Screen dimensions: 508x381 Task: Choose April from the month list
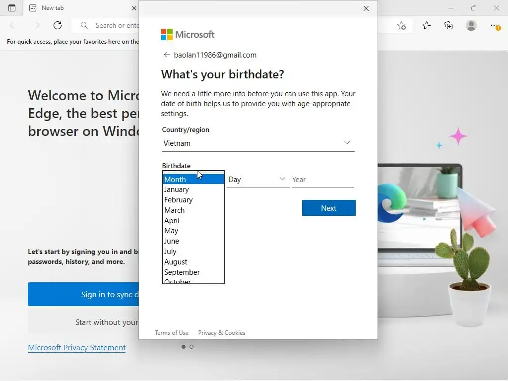pyautogui.click(x=193, y=221)
